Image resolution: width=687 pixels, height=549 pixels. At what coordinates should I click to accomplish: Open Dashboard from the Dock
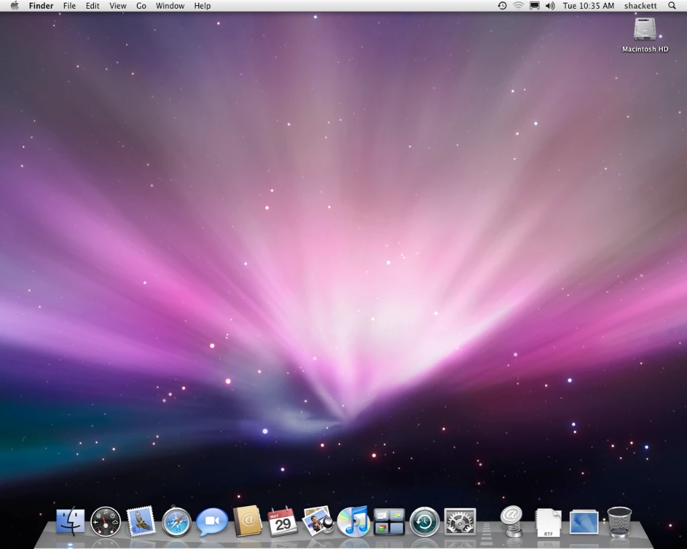105,521
